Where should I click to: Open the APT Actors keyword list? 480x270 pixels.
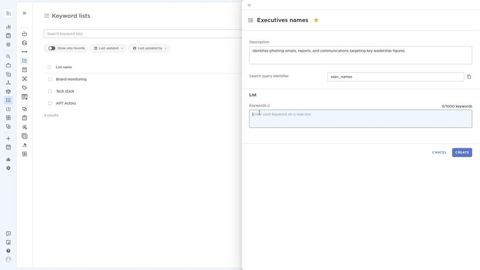point(66,103)
